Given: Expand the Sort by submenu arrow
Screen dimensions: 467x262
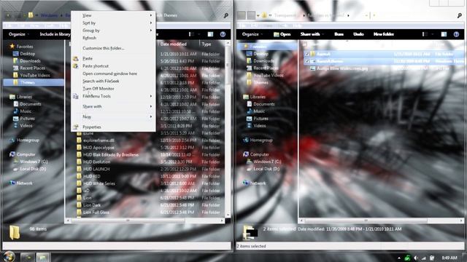Looking at the screenshot, I should (151, 23).
